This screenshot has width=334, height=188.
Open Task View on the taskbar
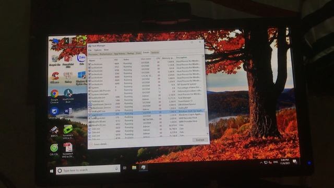(x=125, y=168)
